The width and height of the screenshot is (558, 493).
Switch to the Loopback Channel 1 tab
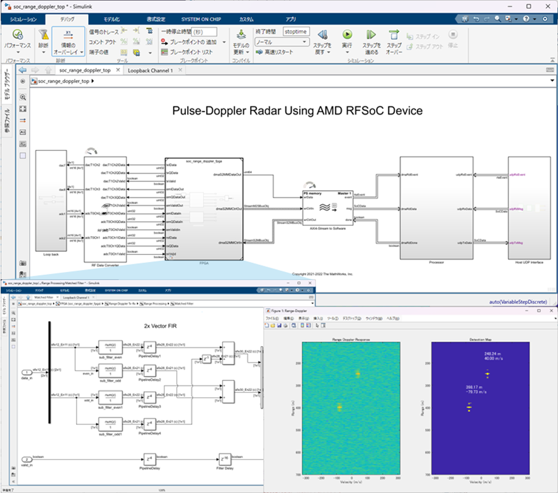150,71
